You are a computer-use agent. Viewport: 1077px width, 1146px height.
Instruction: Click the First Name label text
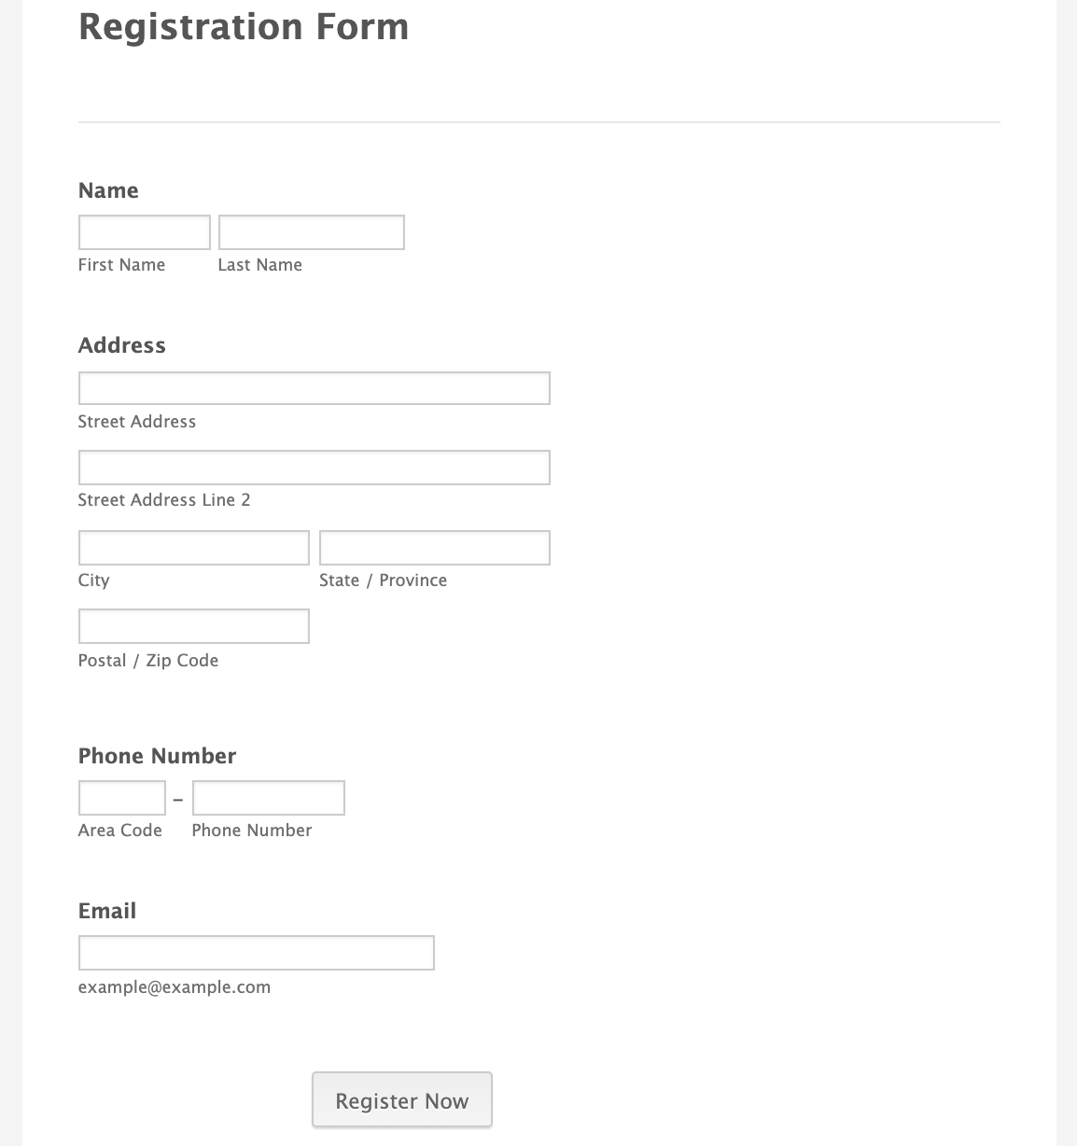click(x=121, y=265)
